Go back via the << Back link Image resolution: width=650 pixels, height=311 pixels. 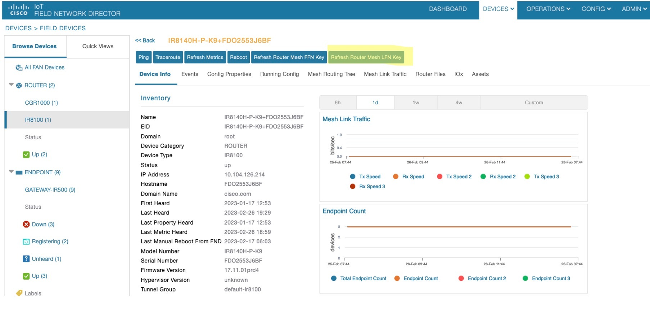[x=145, y=41]
